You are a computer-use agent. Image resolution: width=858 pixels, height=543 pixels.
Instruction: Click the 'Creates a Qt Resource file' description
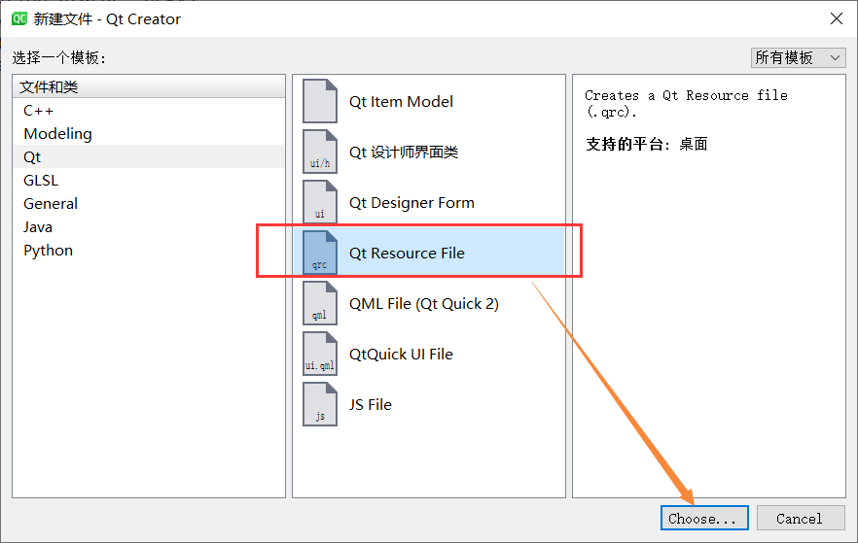tap(686, 104)
